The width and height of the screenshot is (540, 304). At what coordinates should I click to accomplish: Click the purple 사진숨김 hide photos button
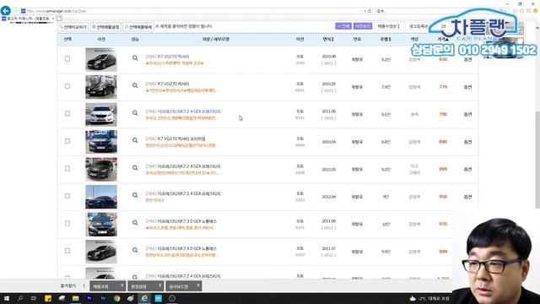(363, 26)
